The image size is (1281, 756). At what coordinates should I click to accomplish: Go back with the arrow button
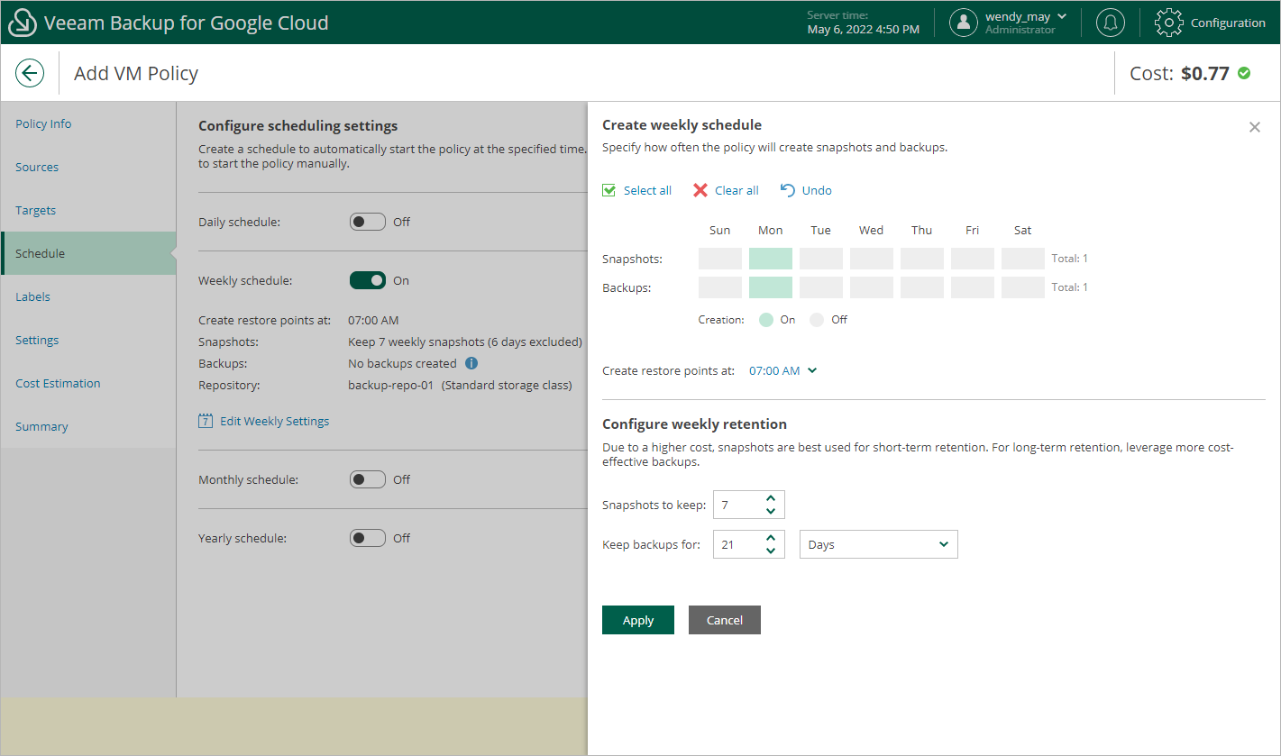30,73
